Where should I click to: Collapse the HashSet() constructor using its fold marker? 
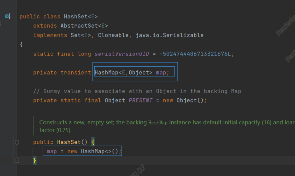tap(17, 142)
